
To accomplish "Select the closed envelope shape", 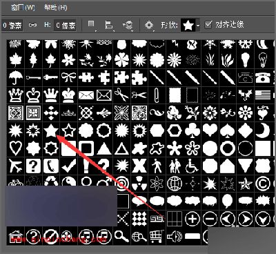I will click(x=86, y=95).
